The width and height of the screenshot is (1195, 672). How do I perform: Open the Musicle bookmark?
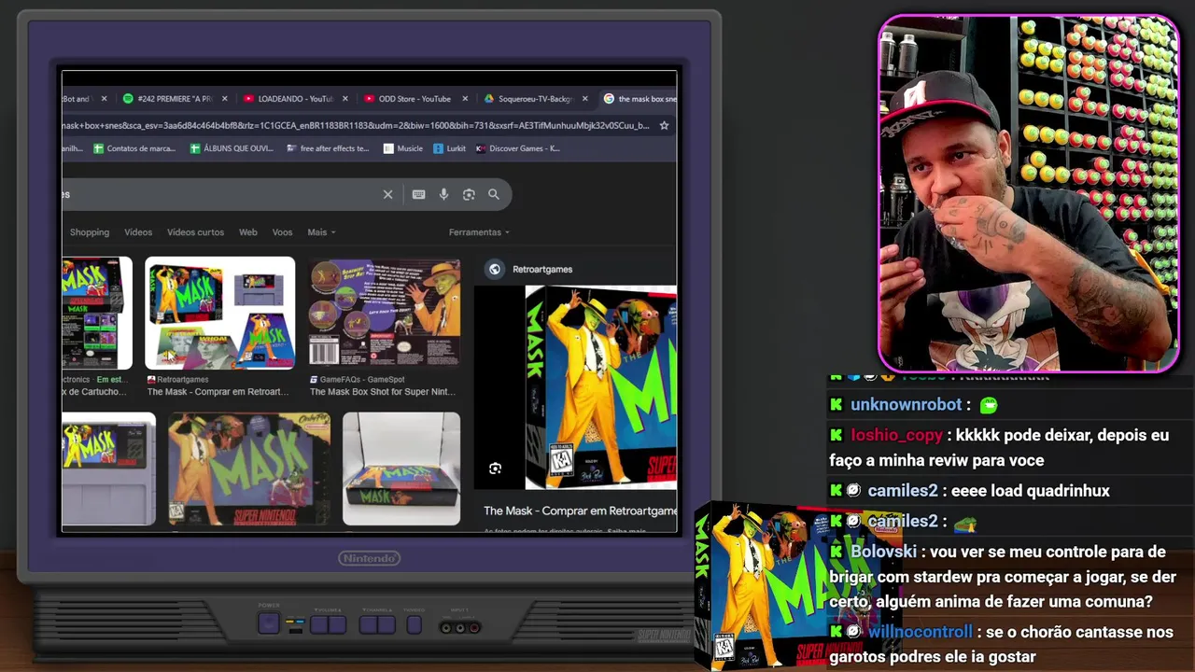tap(403, 148)
